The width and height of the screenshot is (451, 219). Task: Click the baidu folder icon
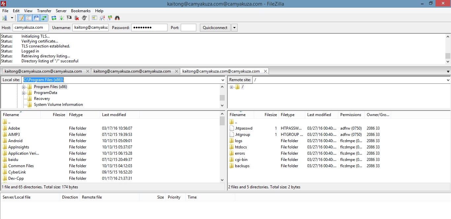pyautogui.click(x=5, y=160)
